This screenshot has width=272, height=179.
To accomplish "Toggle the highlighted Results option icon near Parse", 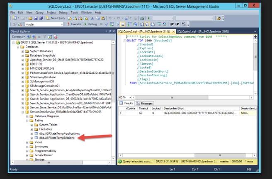I will click(x=123, y=24).
